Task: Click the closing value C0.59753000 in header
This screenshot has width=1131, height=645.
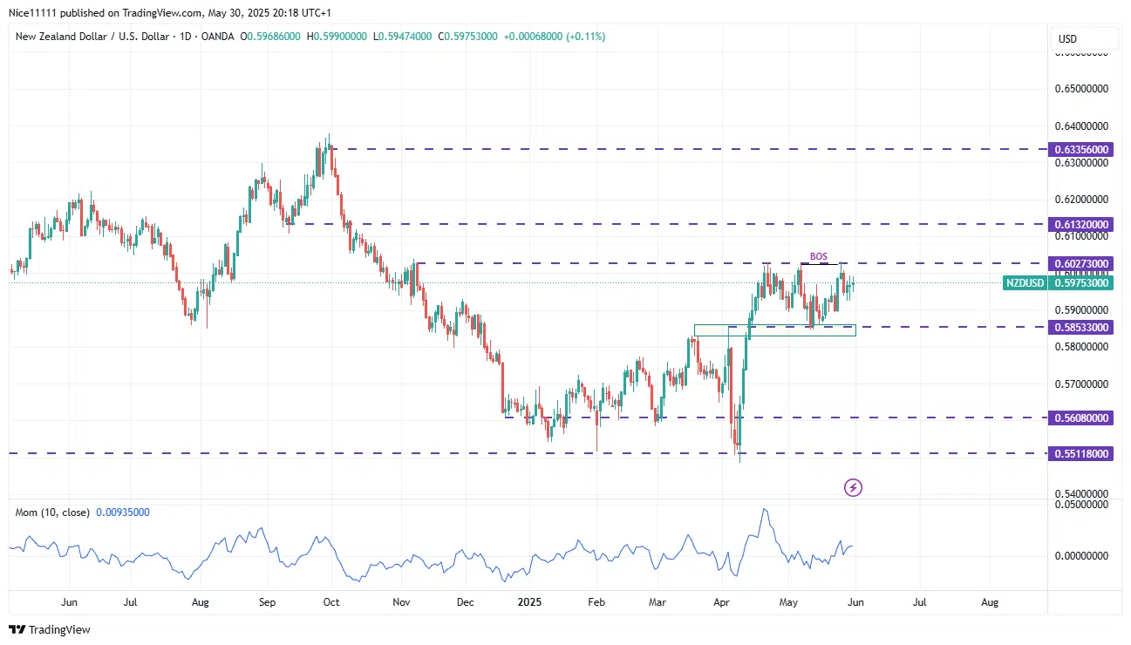Action: pos(467,37)
